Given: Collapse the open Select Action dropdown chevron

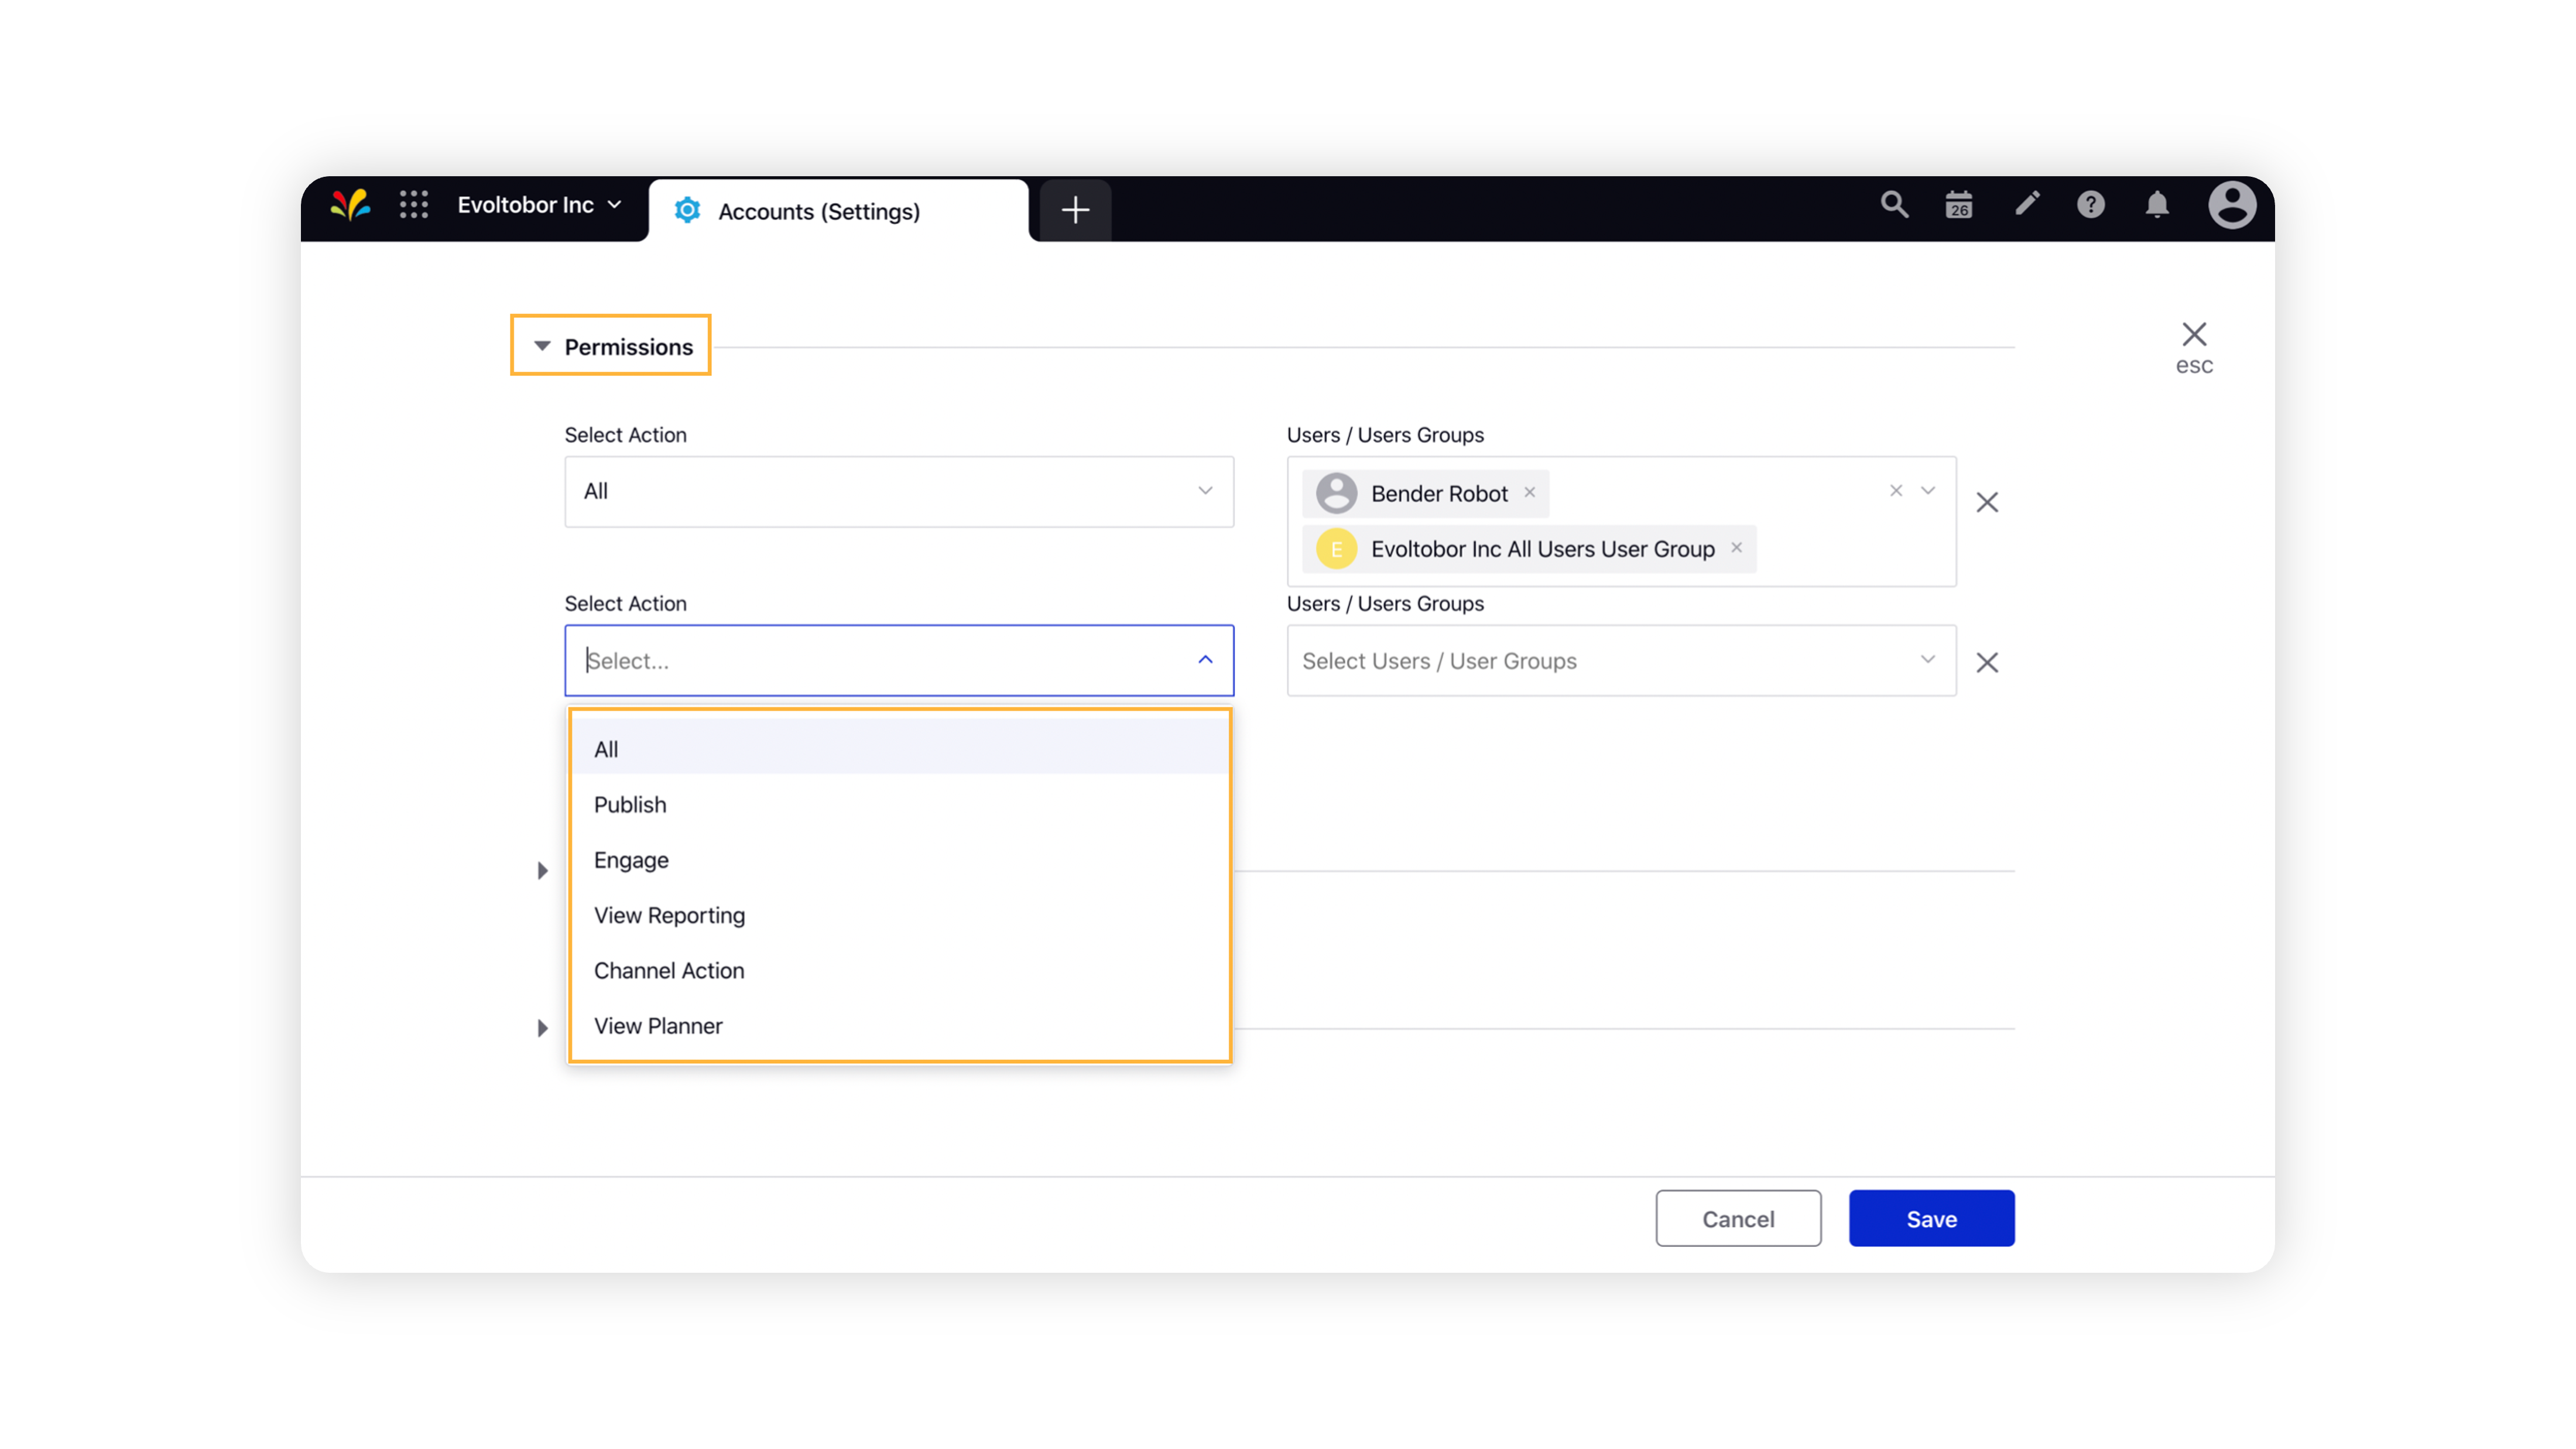Looking at the screenshot, I should click(1205, 660).
